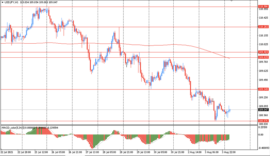Click the 110.025 price scale value
This screenshot has width=270, height=156.
[x=264, y=44]
